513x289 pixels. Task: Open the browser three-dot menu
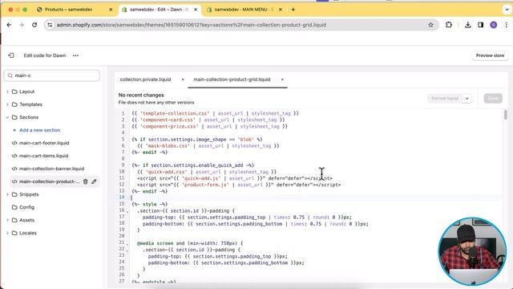(506, 25)
